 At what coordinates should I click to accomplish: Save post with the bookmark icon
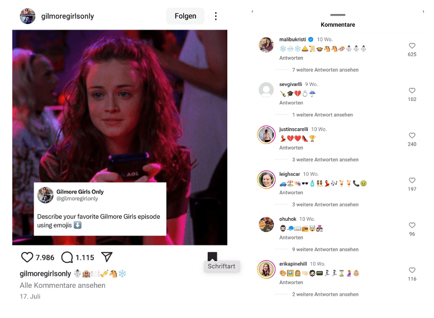[212, 256]
